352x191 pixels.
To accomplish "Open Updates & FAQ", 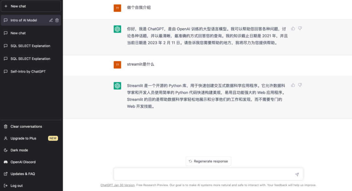I will pos(31,174).
